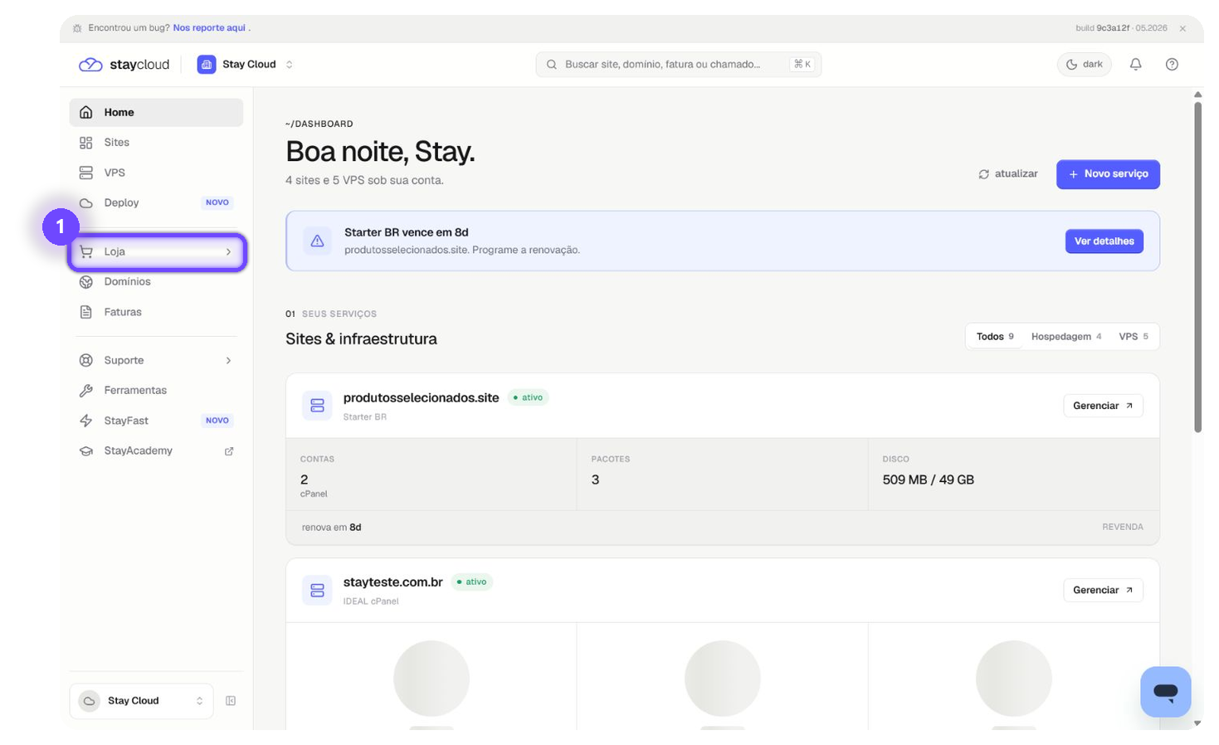Focus the Buscar site search field
The image size is (1219, 745).
coord(678,65)
